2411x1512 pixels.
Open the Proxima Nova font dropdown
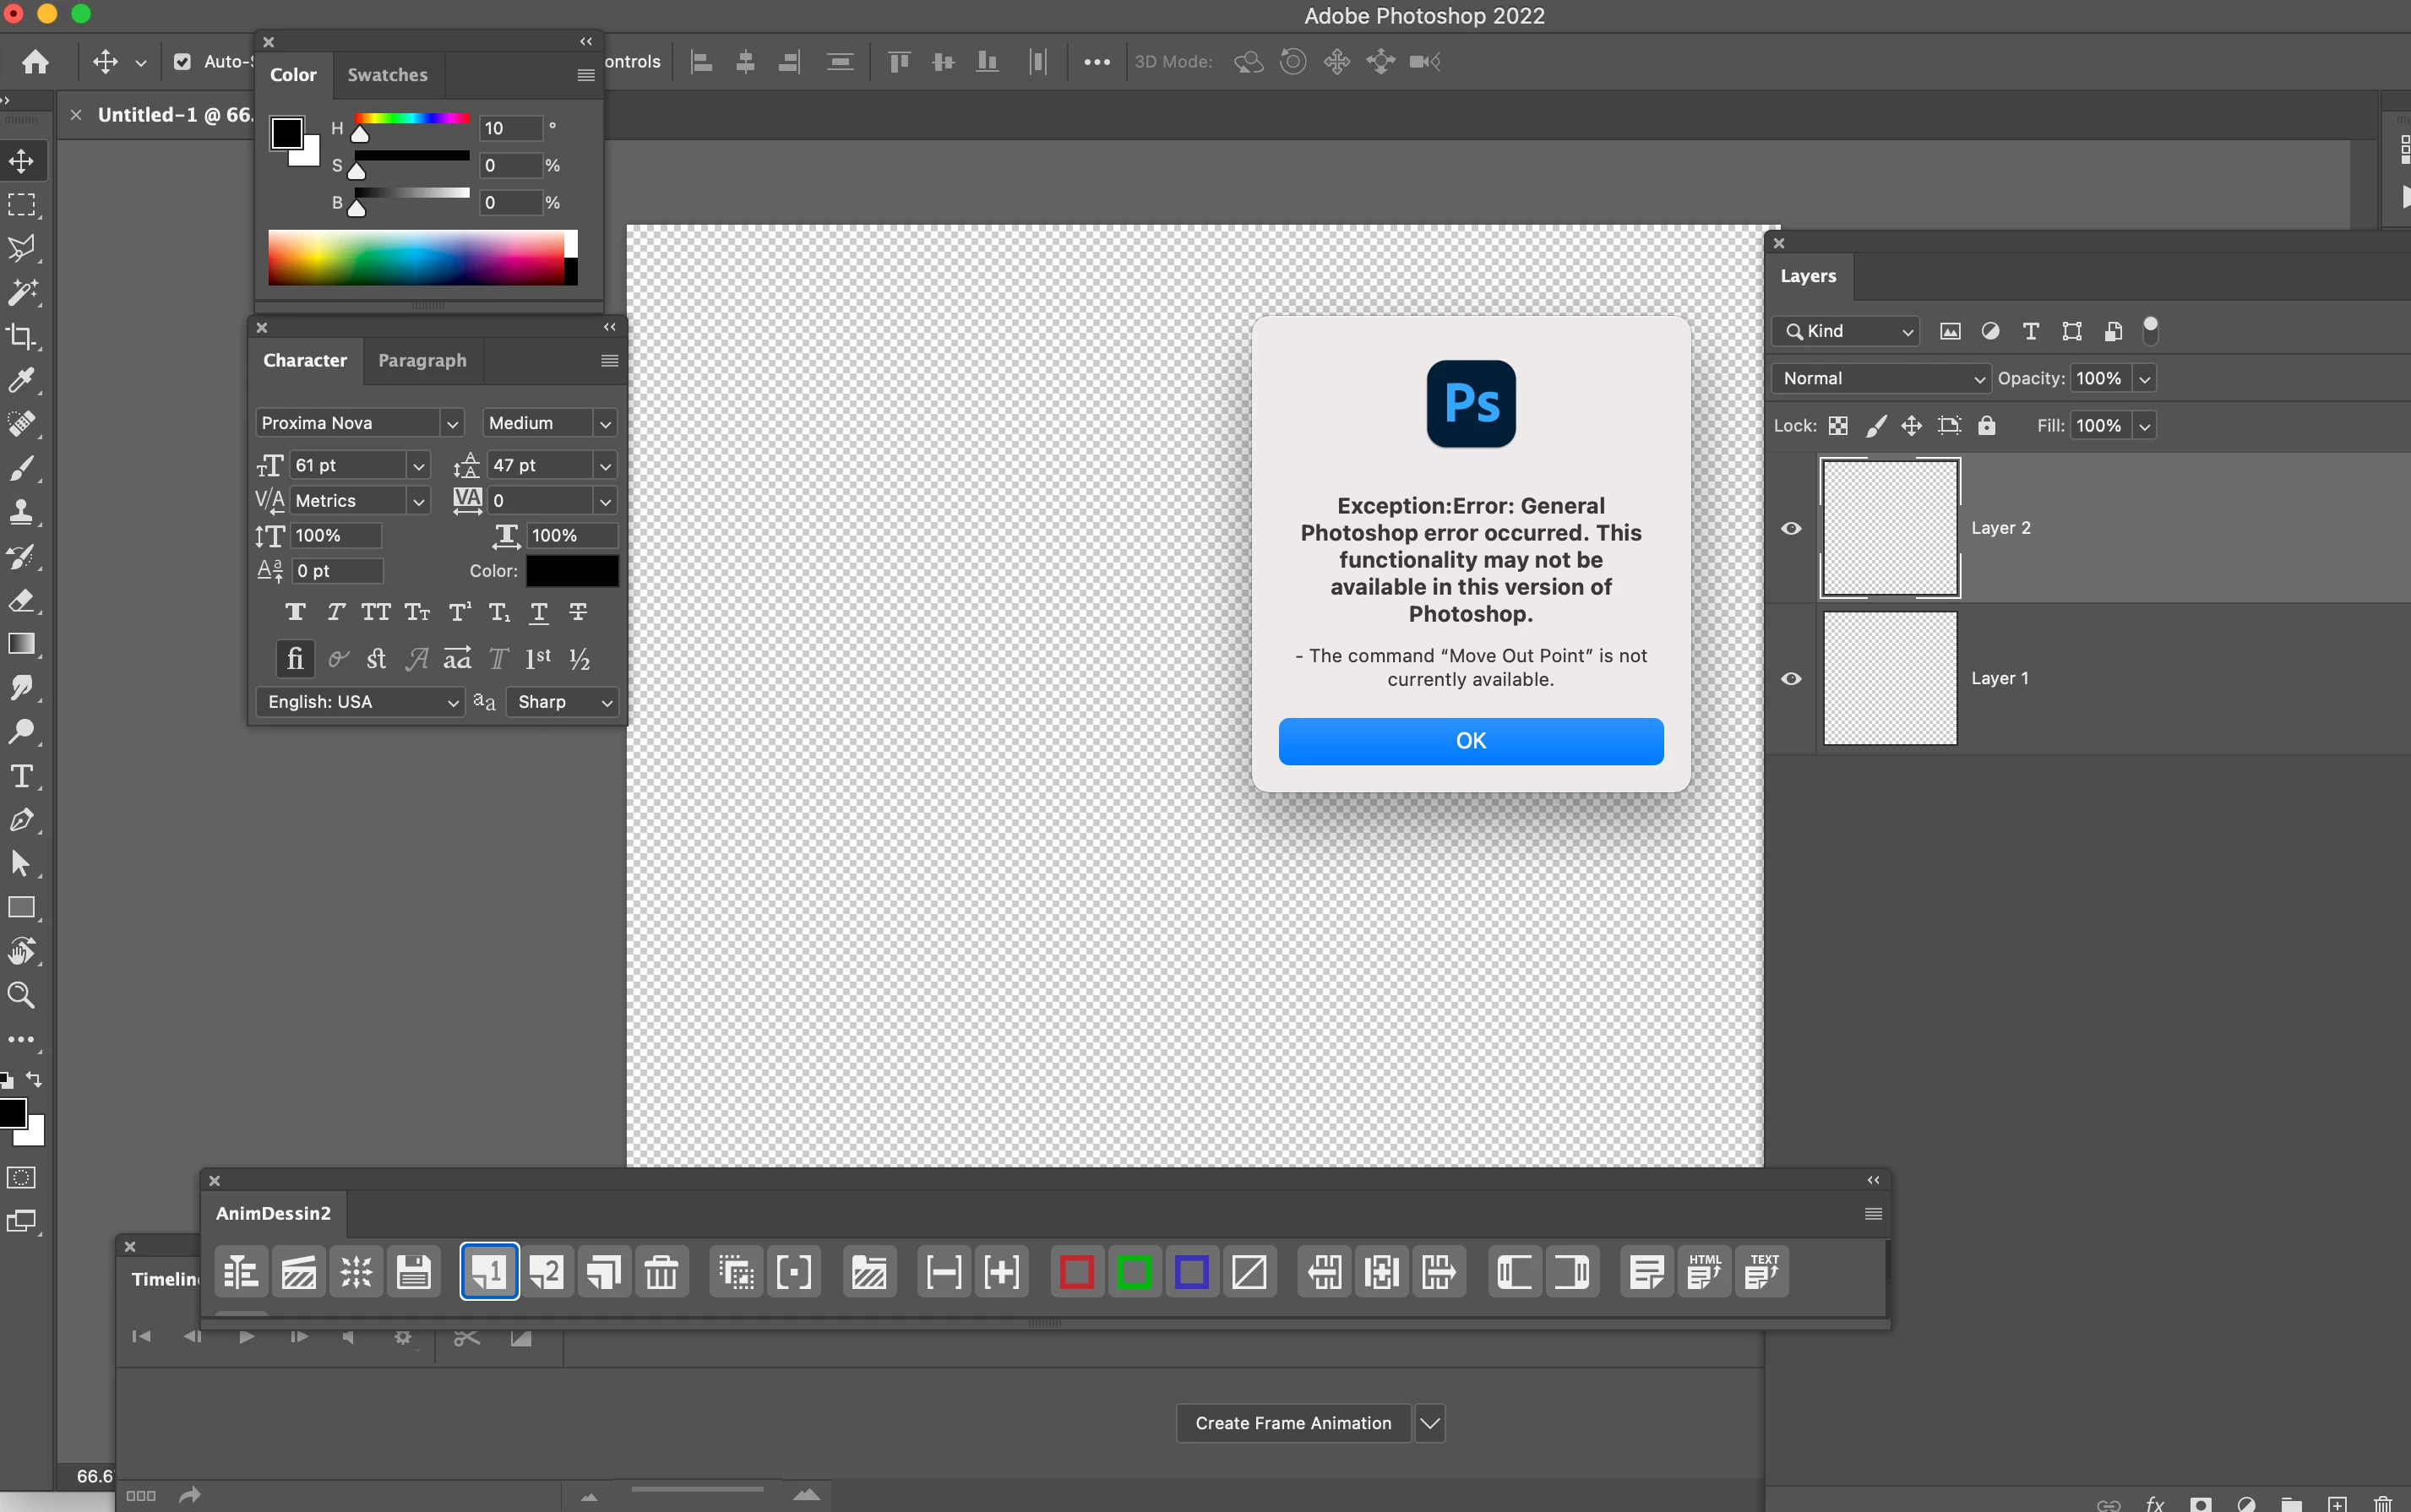(452, 424)
